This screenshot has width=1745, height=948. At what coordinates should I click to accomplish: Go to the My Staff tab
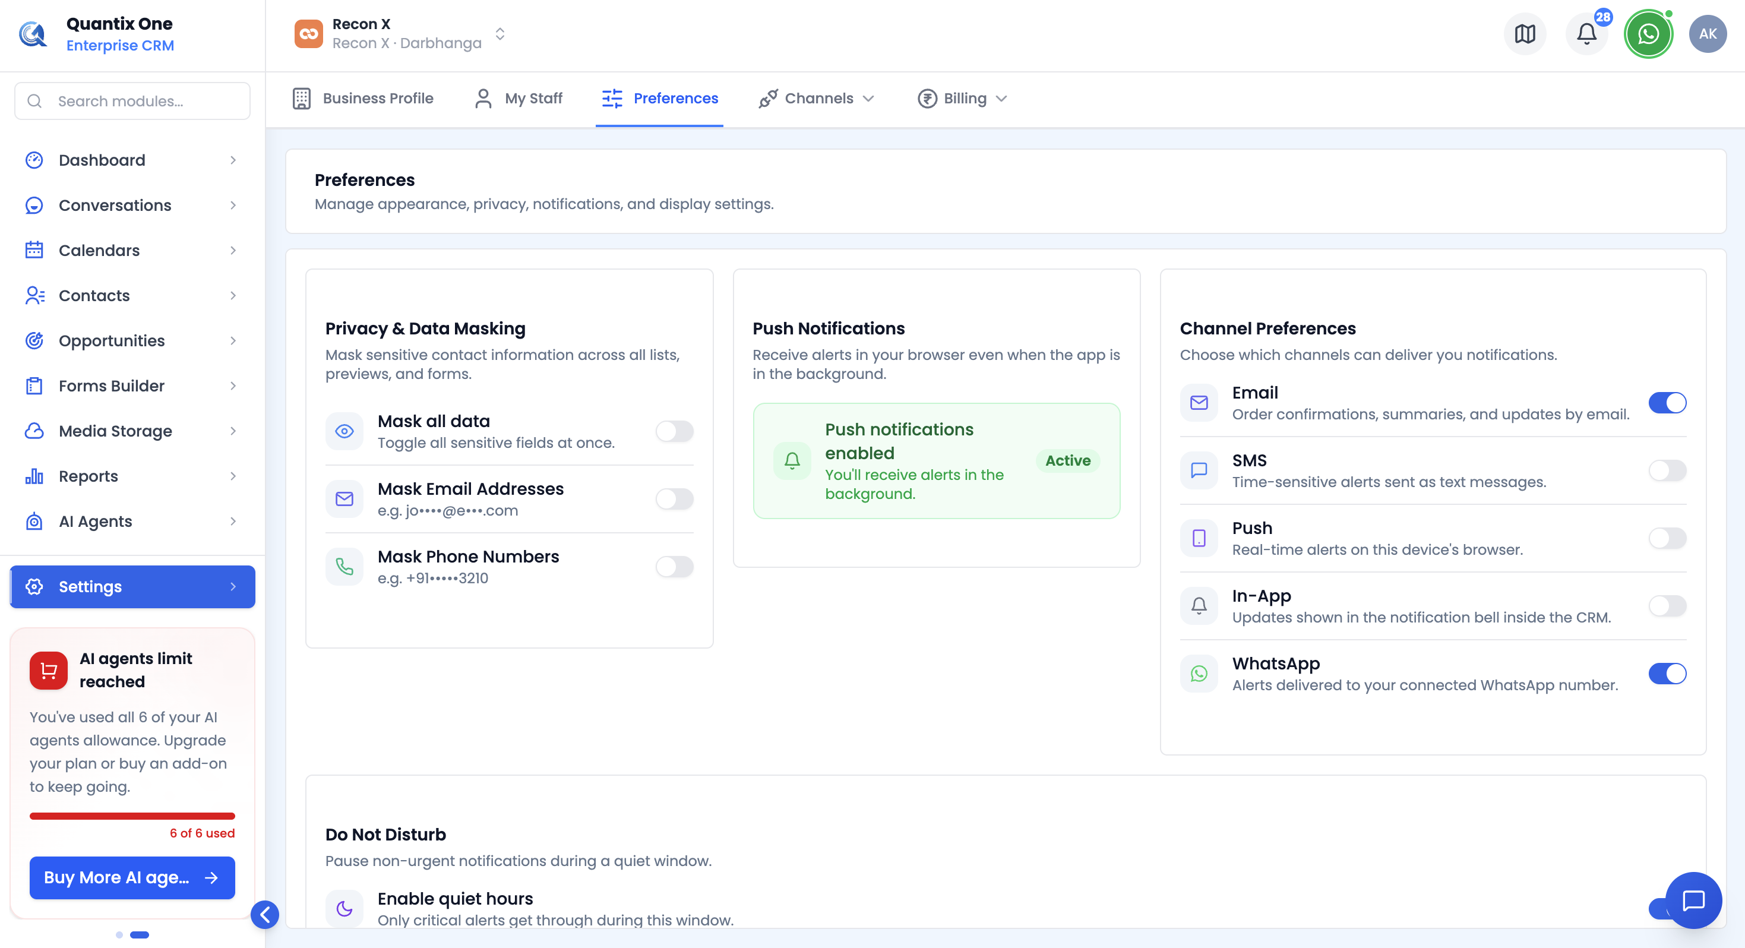pyautogui.click(x=519, y=98)
